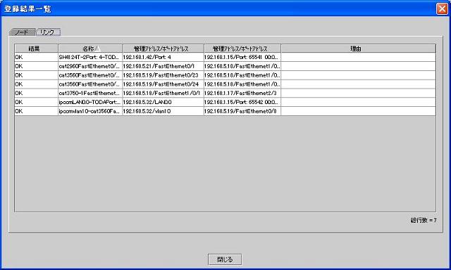Click the 192.168.1.15/Port: 65542 cell
The width and height of the screenshot is (451, 270).
pyautogui.click(x=242, y=102)
